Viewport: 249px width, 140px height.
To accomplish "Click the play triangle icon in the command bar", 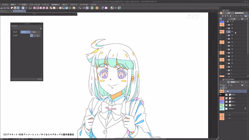I will (x=38, y=8).
